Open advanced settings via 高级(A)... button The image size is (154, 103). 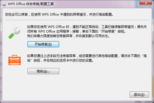pyautogui.click(x=43, y=71)
